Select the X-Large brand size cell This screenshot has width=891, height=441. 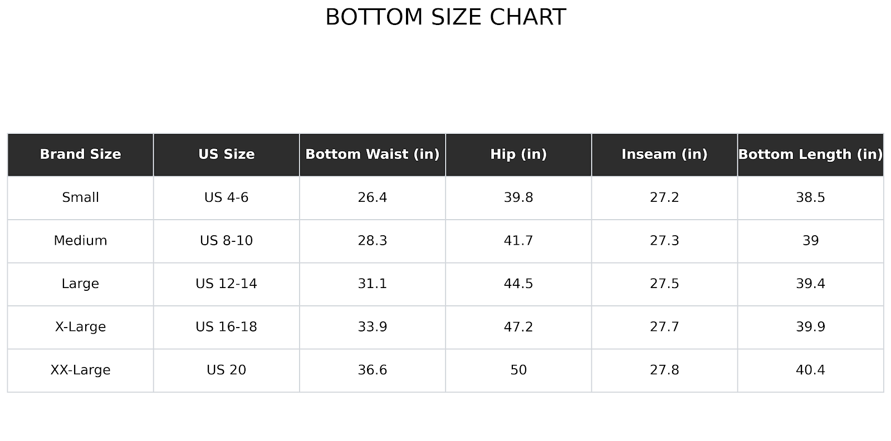[80, 327]
